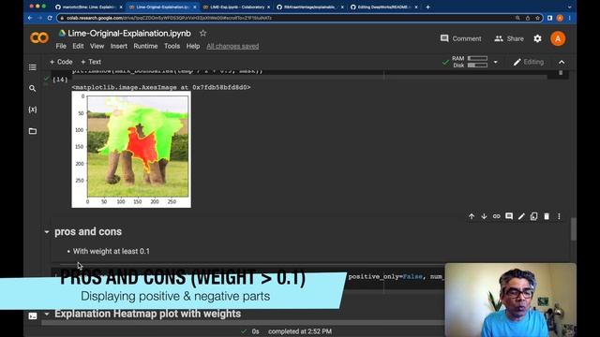Open a new browser tab
Viewport: 600px width, 337px height.
427,7
